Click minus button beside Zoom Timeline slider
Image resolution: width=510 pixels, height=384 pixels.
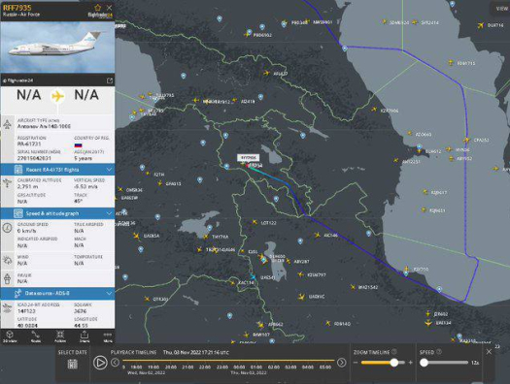pos(356,363)
